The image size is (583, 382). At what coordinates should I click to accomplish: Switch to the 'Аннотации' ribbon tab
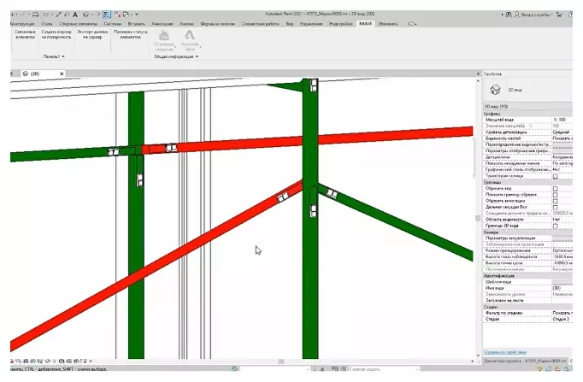click(x=166, y=25)
